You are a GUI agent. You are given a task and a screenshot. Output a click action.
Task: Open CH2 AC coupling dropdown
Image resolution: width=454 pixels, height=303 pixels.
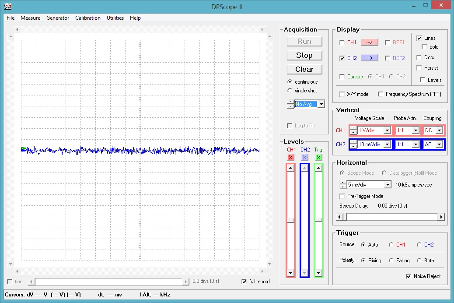tap(440, 144)
